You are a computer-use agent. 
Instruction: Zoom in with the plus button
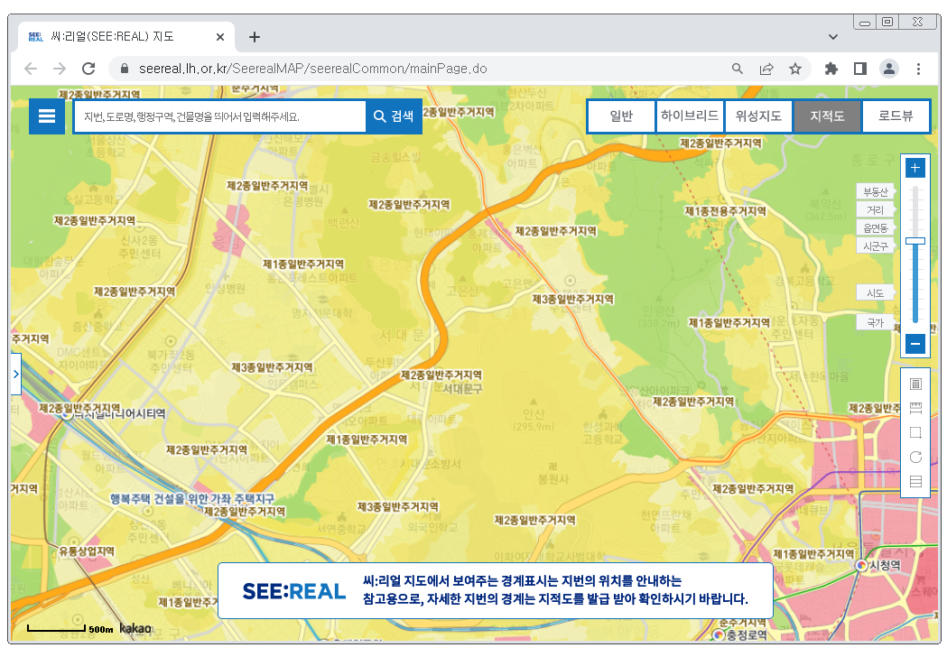pyautogui.click(x=915, y=168)
